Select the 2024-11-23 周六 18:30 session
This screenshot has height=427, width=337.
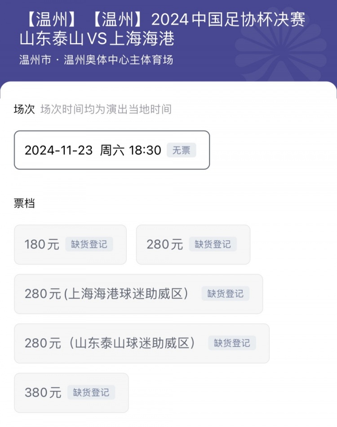(x=92, y=150)
